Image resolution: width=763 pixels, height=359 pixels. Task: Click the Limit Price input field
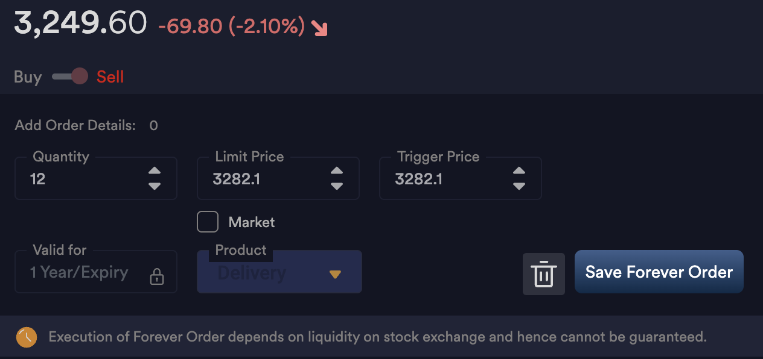coord(266,179)
